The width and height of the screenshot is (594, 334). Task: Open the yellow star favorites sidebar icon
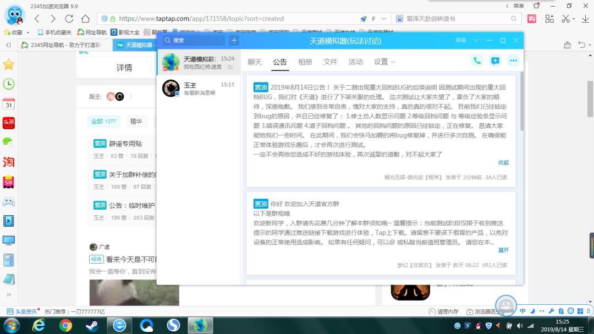tap(8, 64)
